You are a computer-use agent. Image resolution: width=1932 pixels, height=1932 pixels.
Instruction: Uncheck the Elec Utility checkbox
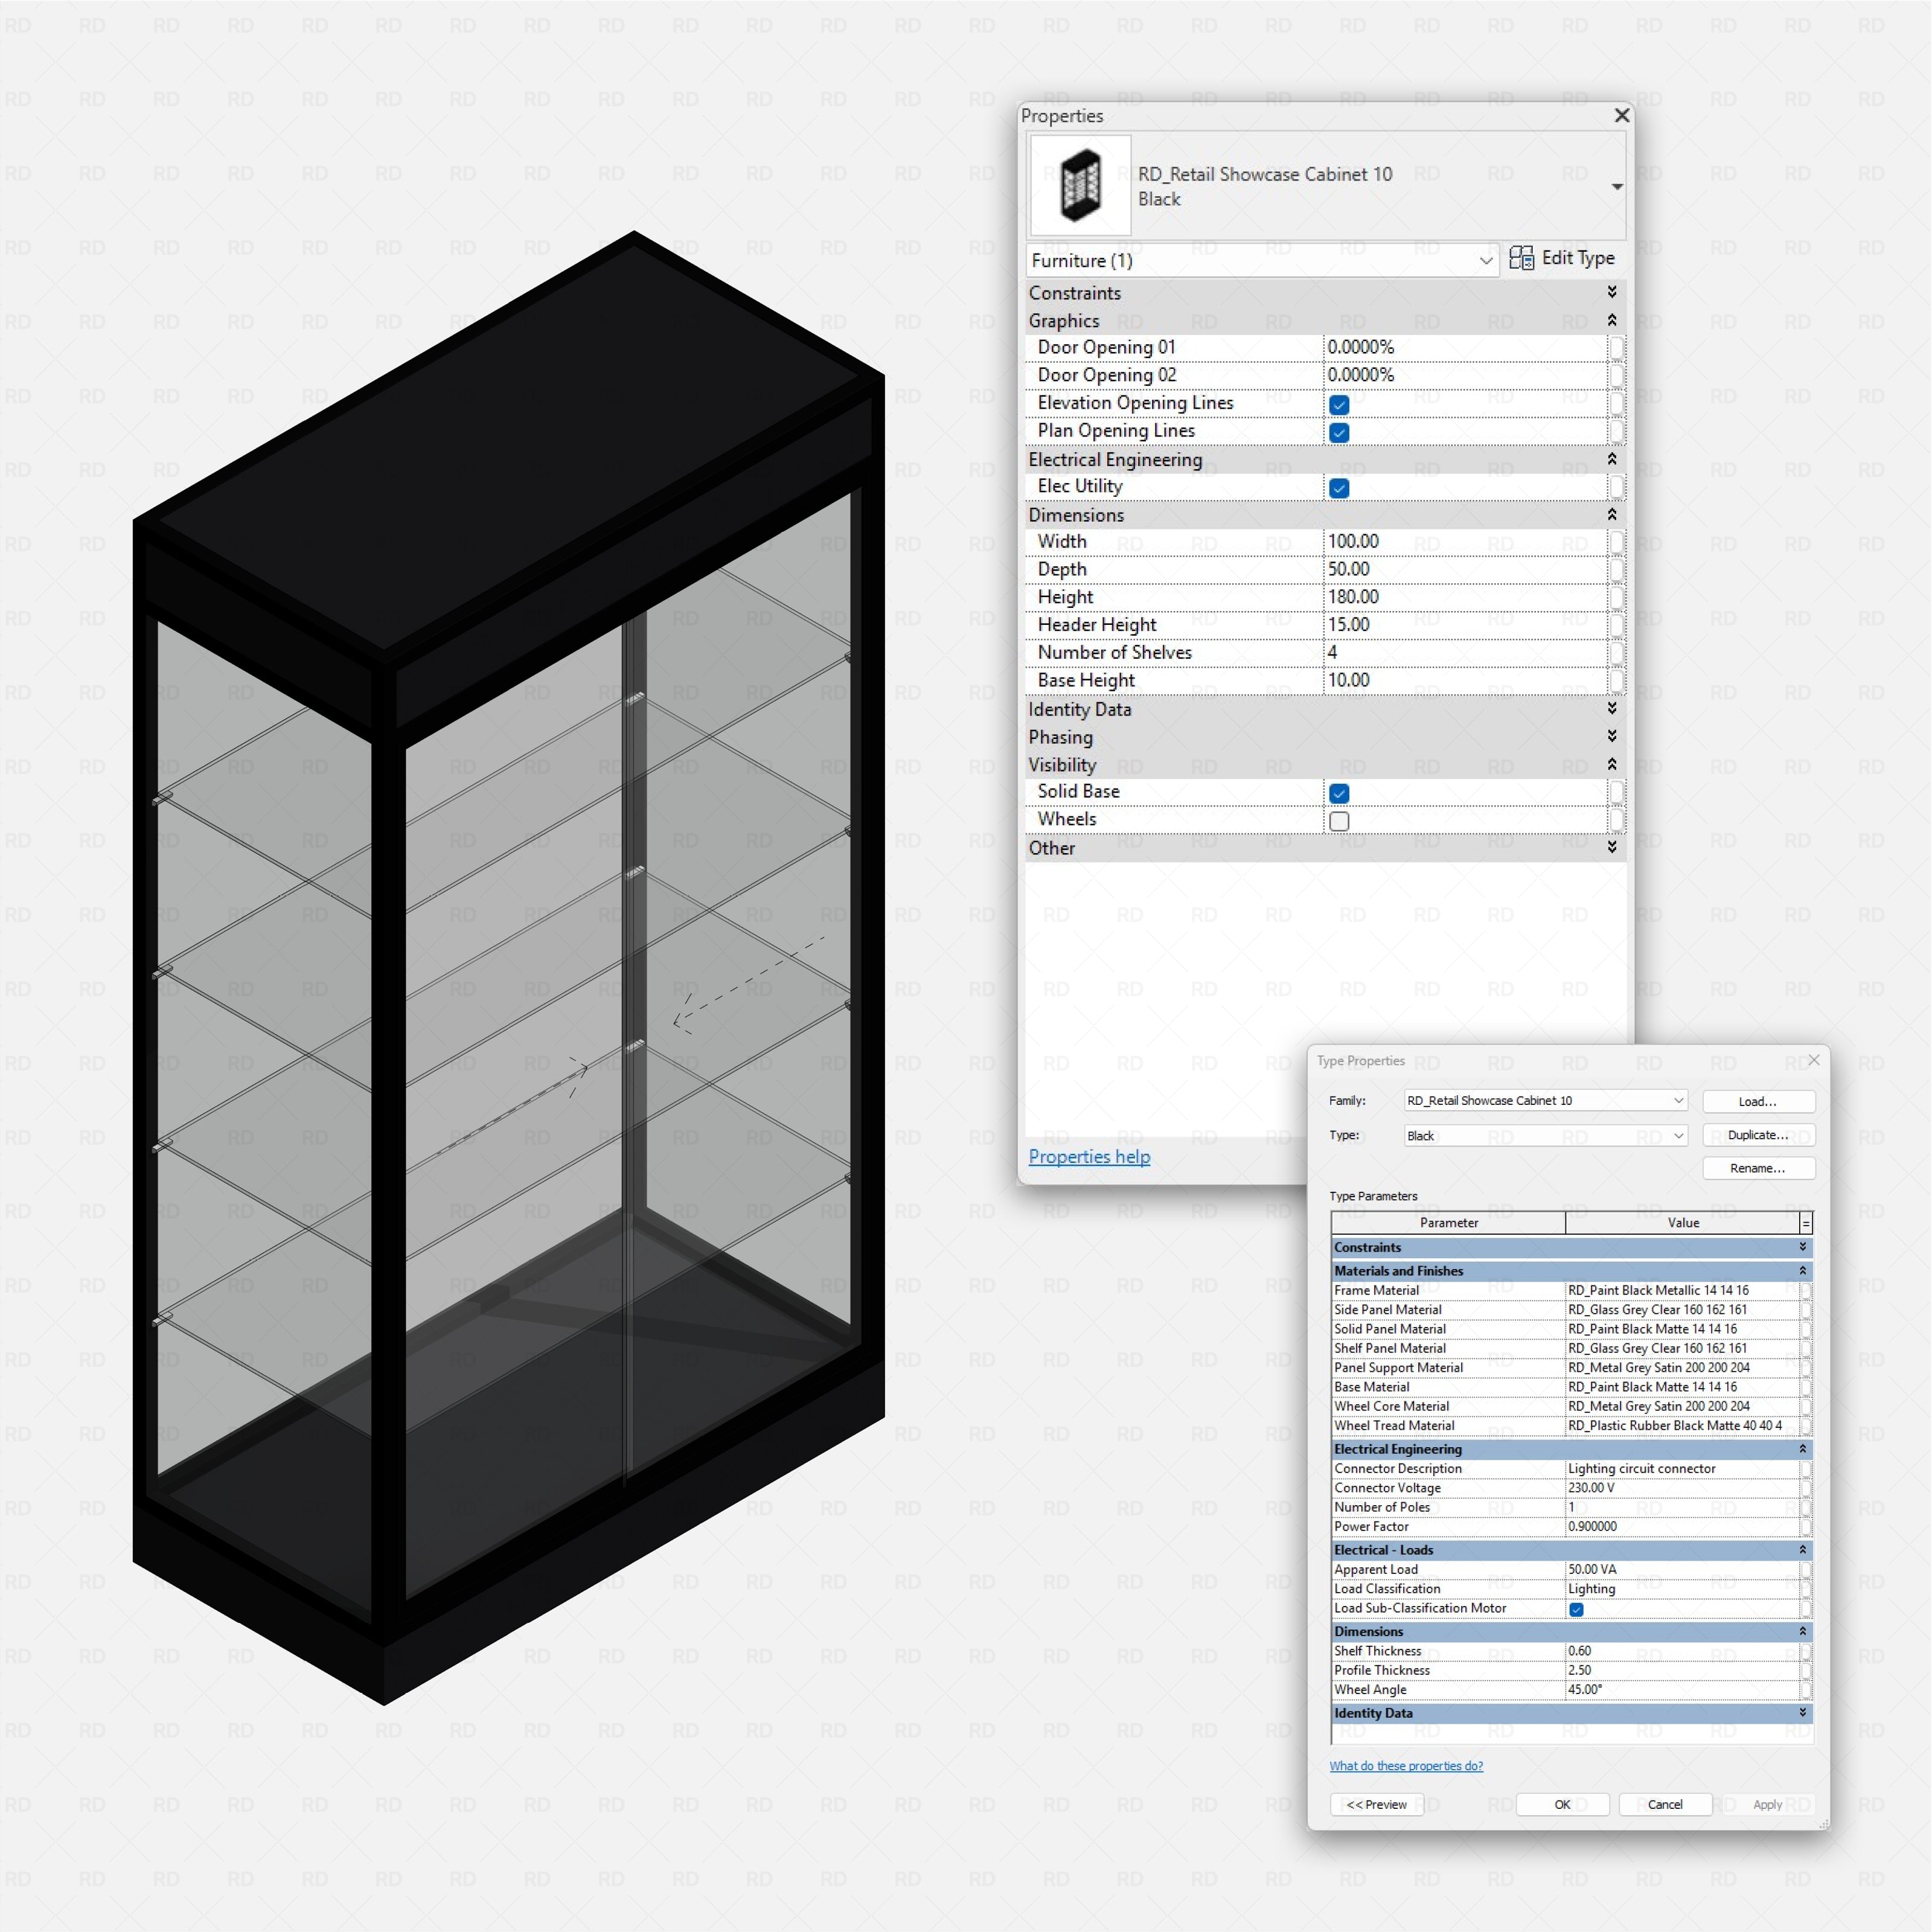[1339, 488]
